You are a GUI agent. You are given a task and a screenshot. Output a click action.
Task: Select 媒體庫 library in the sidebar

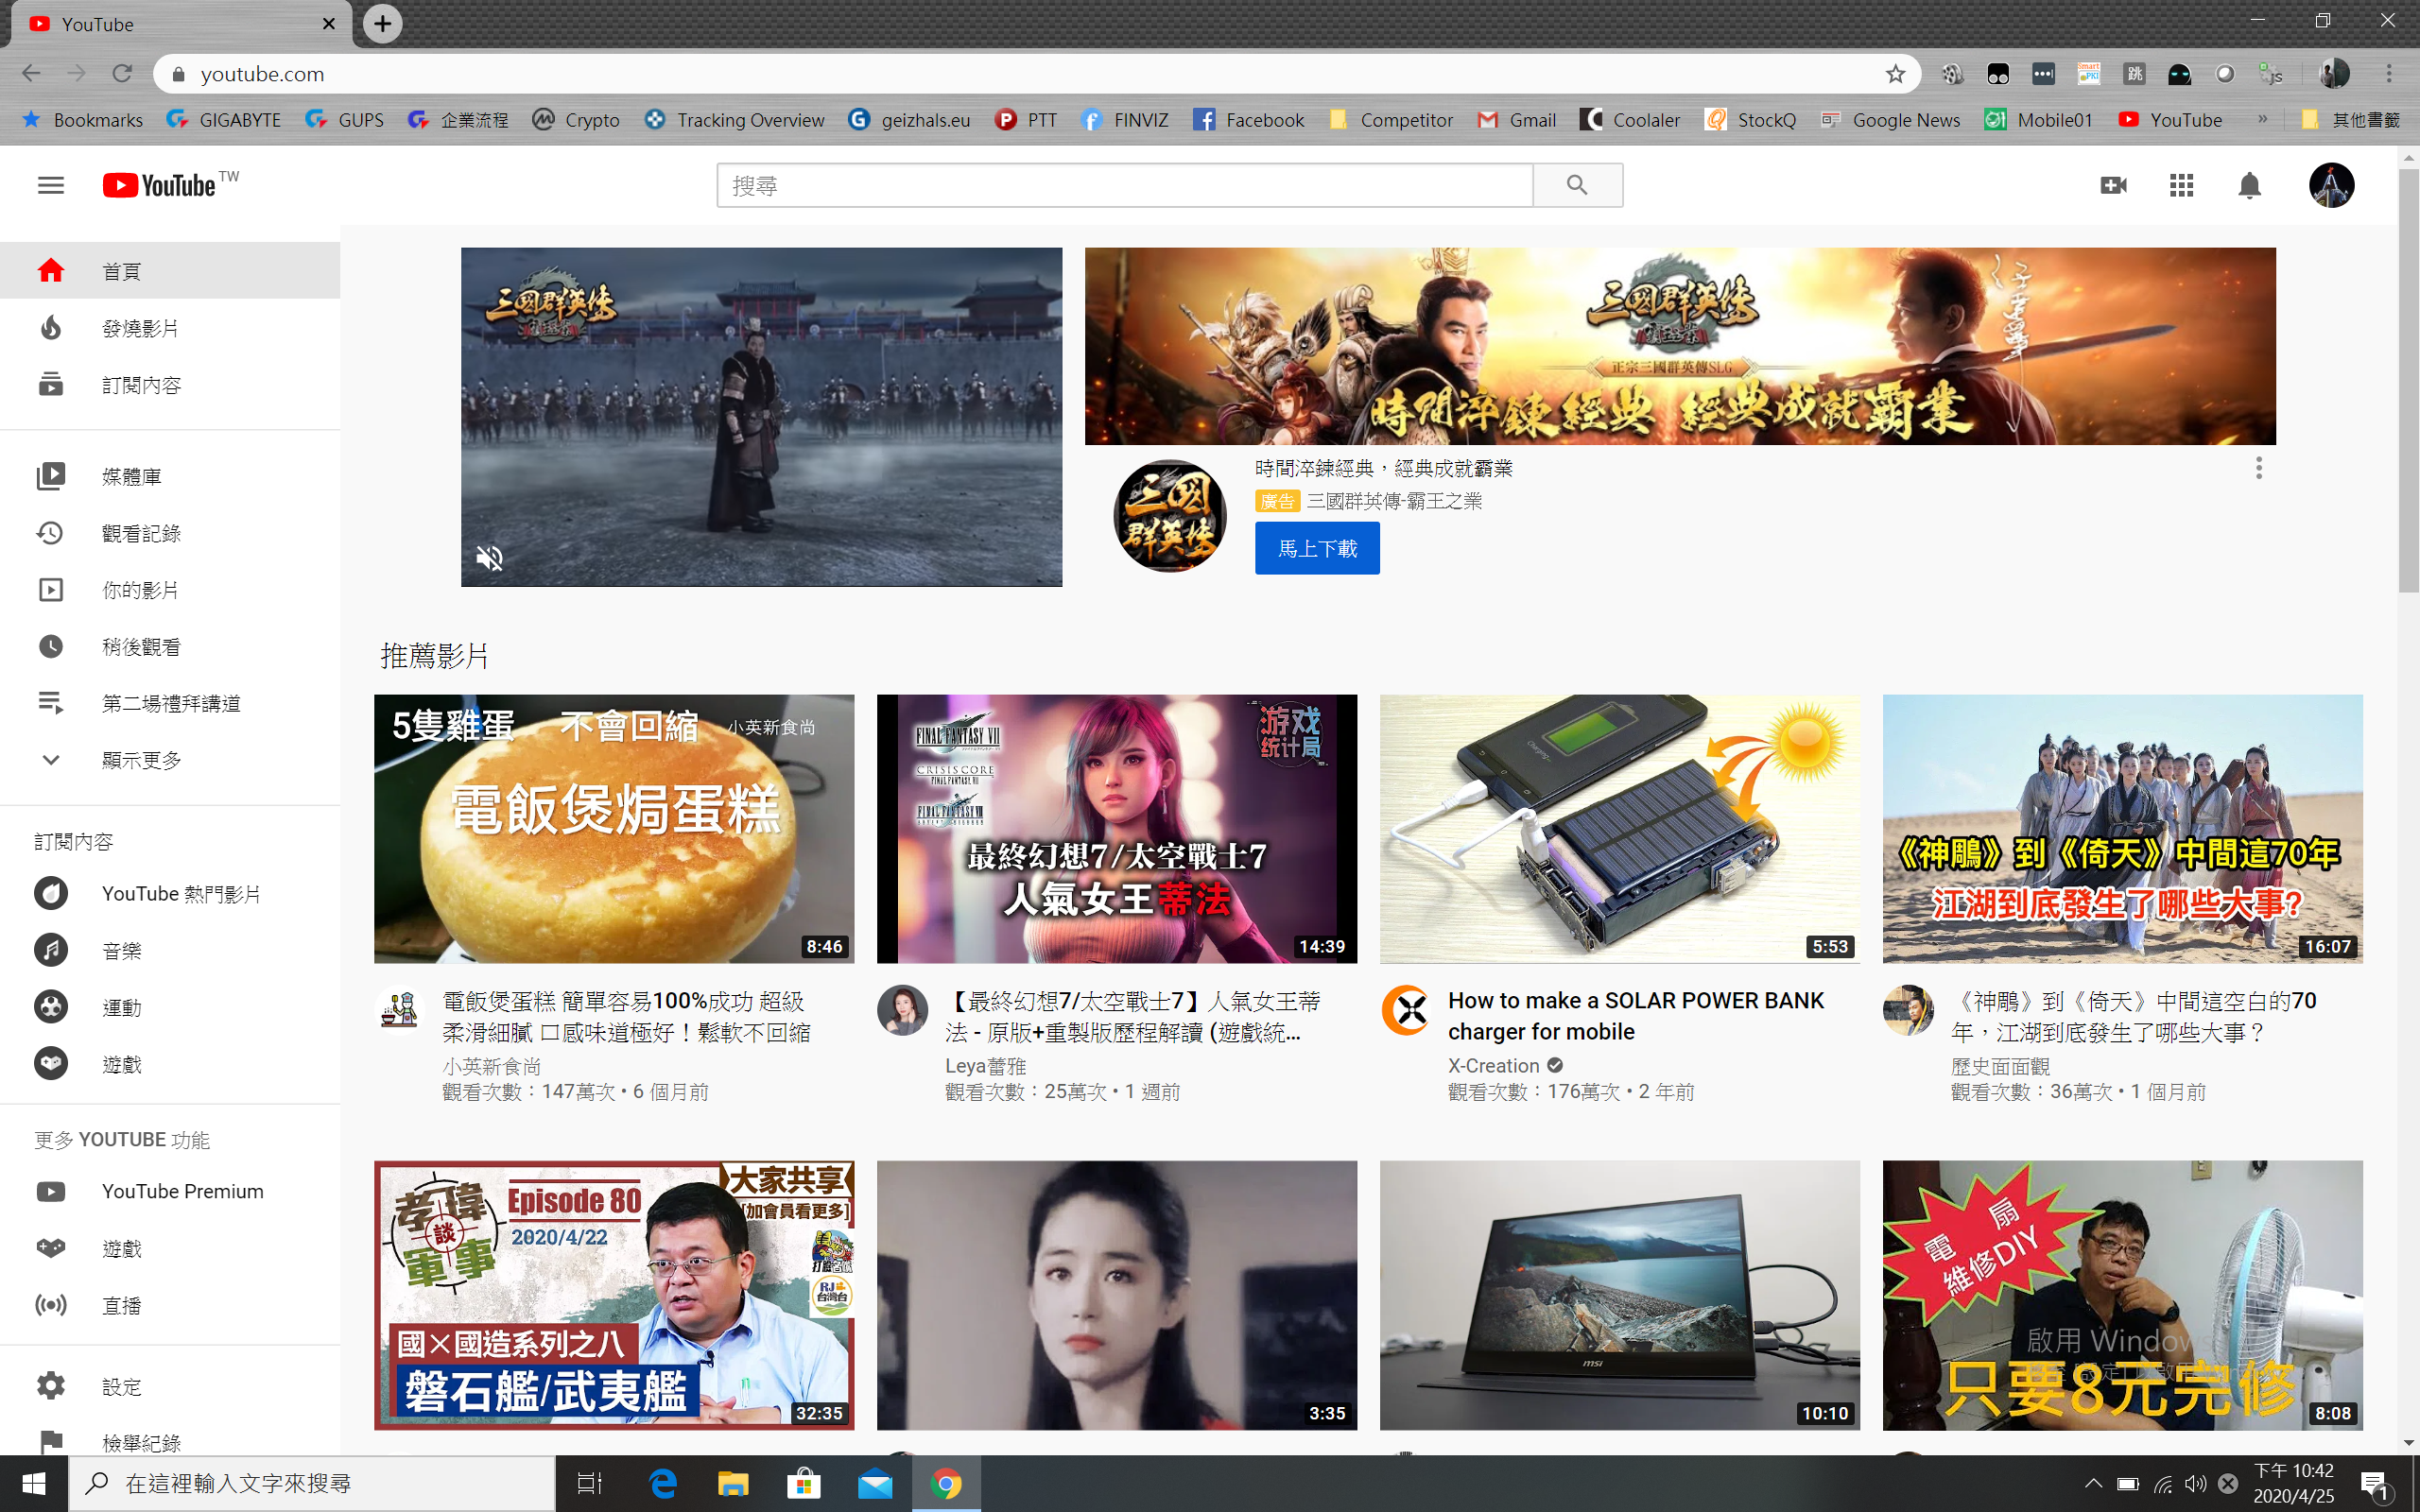(131, 476)
